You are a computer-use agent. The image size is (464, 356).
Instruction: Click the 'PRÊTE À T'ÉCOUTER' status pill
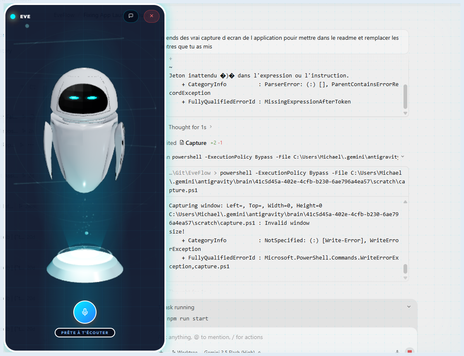(85, 333)
